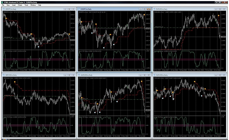Open the Charts menu
This screenshot has width=229, height=140.
click(20, 5)
